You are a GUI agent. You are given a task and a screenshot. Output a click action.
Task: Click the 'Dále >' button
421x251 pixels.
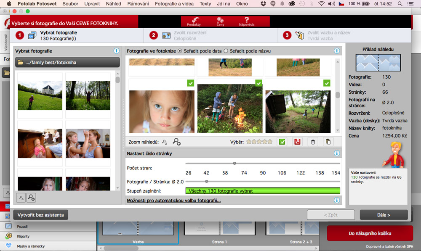384,215
